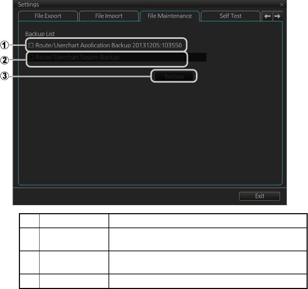
Task: Open the Self Test tab
Action: [230, 16]
